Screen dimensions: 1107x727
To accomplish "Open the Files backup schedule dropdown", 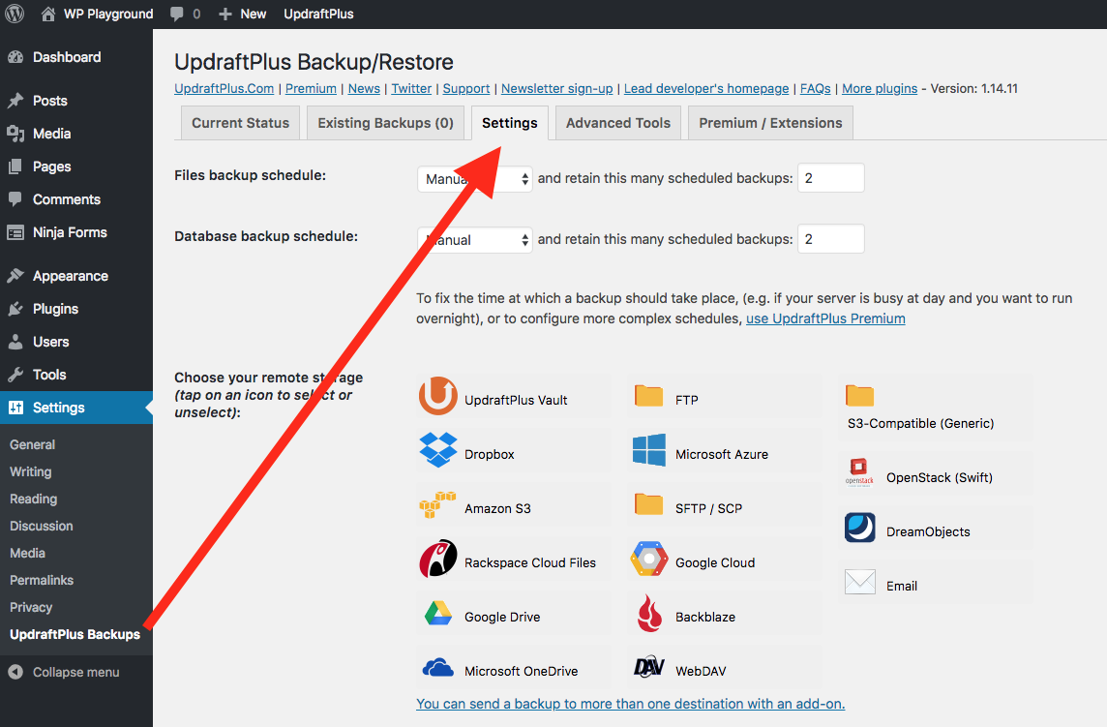I will (x=474, y=178).
